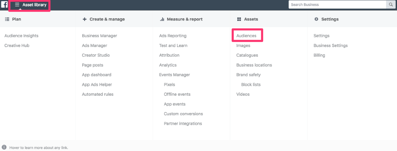
Task: Open Pixels under Events Manager
Action: [169, 85]
